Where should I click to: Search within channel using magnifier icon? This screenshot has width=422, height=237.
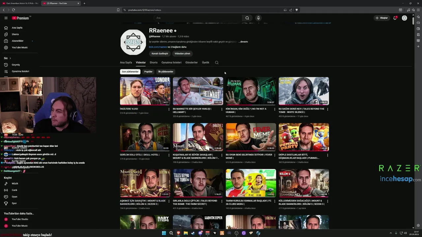coord(217,63)
